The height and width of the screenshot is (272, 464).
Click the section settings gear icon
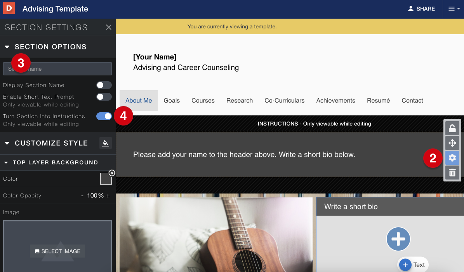tap(452, 158)
